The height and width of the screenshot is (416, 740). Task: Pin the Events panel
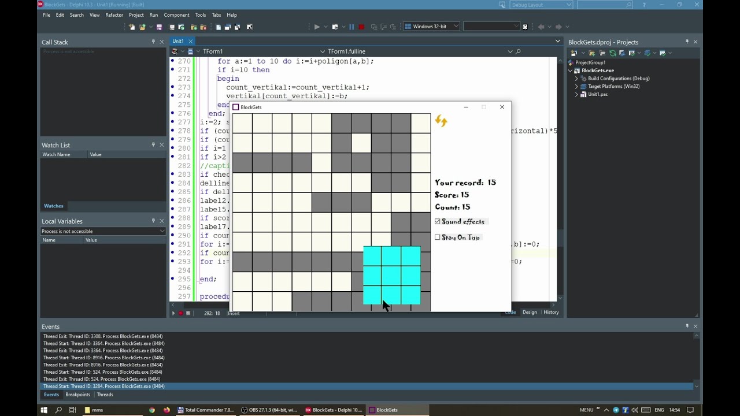pyautogui.click(x=687, y=326)
